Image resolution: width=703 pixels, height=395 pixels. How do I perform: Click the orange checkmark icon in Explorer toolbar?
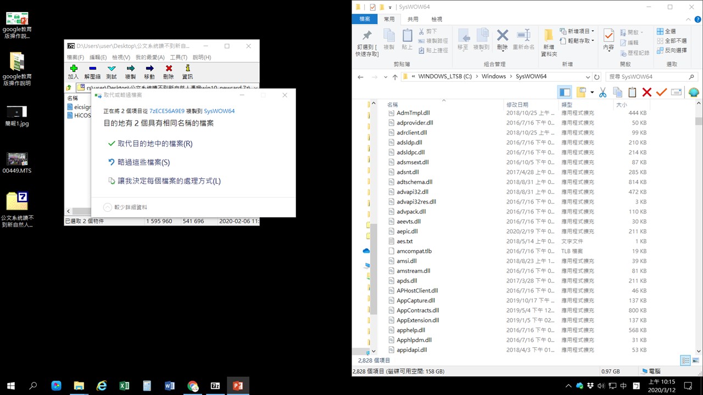661,92
